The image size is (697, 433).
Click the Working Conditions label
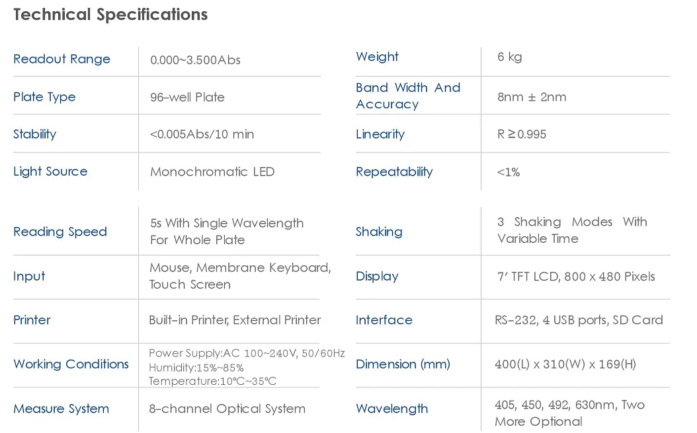point(71,364)
